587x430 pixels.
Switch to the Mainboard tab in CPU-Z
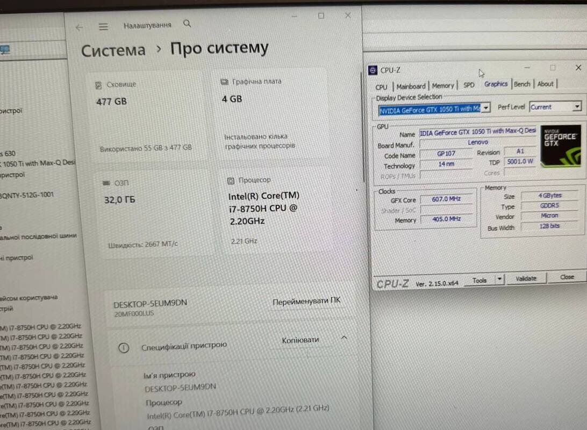pos(411,86)
